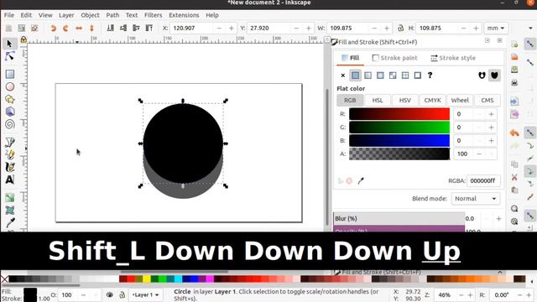Switch color mode to HSV
The width and height of the screenshot is (537, 302).
coord(404,101)
